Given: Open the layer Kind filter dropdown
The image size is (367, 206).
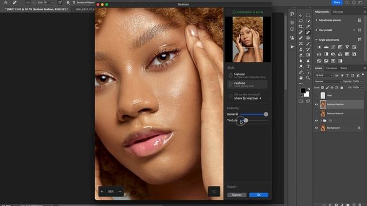Looking at the screenshot, I should (324, 76).
